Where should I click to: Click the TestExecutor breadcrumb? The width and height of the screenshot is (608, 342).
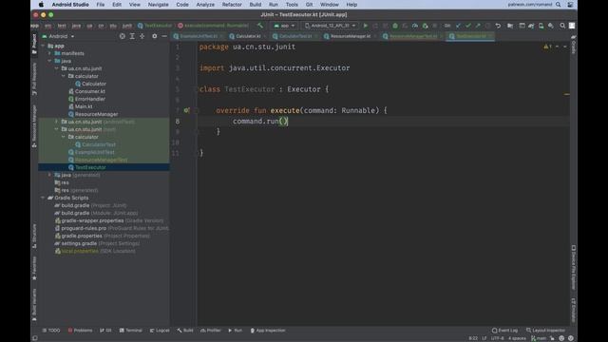tap(155, 26)
